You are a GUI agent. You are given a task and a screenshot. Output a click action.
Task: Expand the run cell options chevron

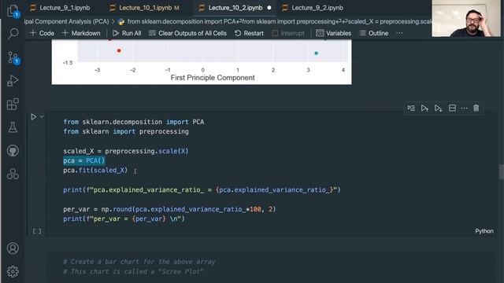pos(42,117)
